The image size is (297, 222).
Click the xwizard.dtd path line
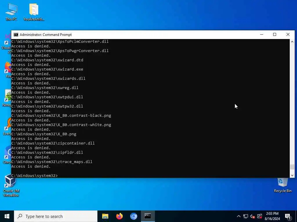pos(47,60)
